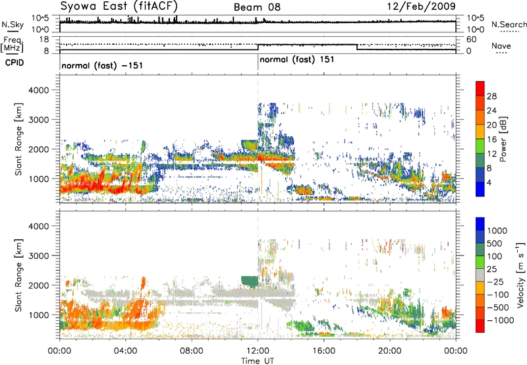Screen dimensions: 527x365
Task: Click the 'Slant Range [km]' label of velocity panel
Action: (x=18, y=275)
